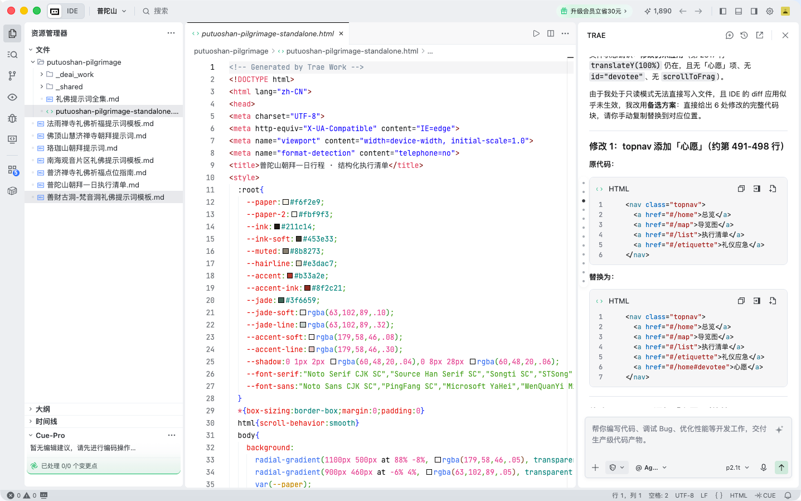Viewport: 801px width, 501px height.
Task: Copy the first HTML code block
Action: (x=741, y=189)
